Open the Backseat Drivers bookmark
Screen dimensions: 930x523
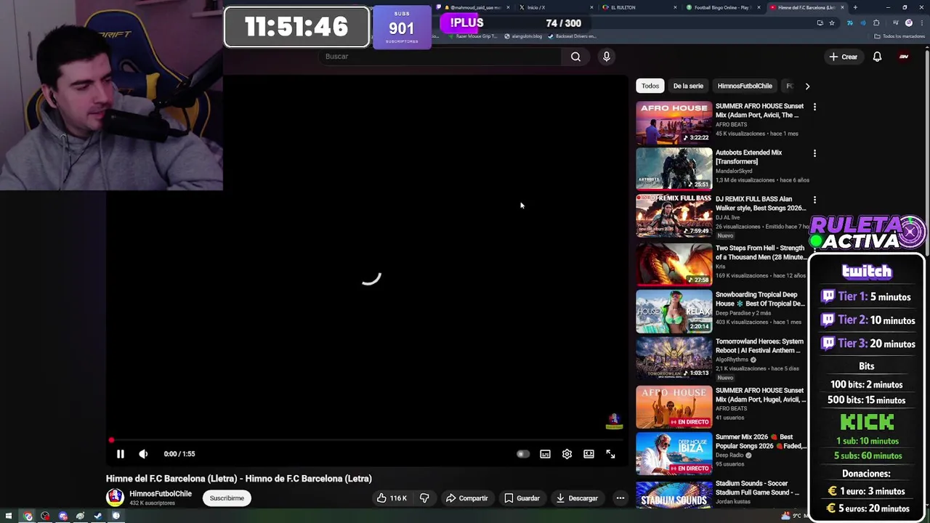573,36
